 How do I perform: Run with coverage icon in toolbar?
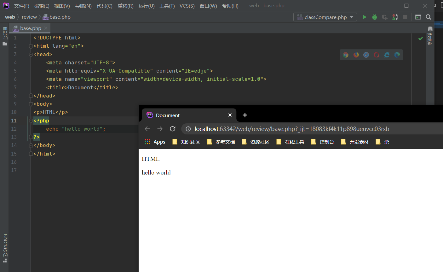pyautogui.click(x=385, y=17)
